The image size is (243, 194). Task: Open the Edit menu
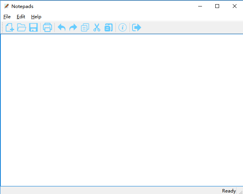(21, 17)
